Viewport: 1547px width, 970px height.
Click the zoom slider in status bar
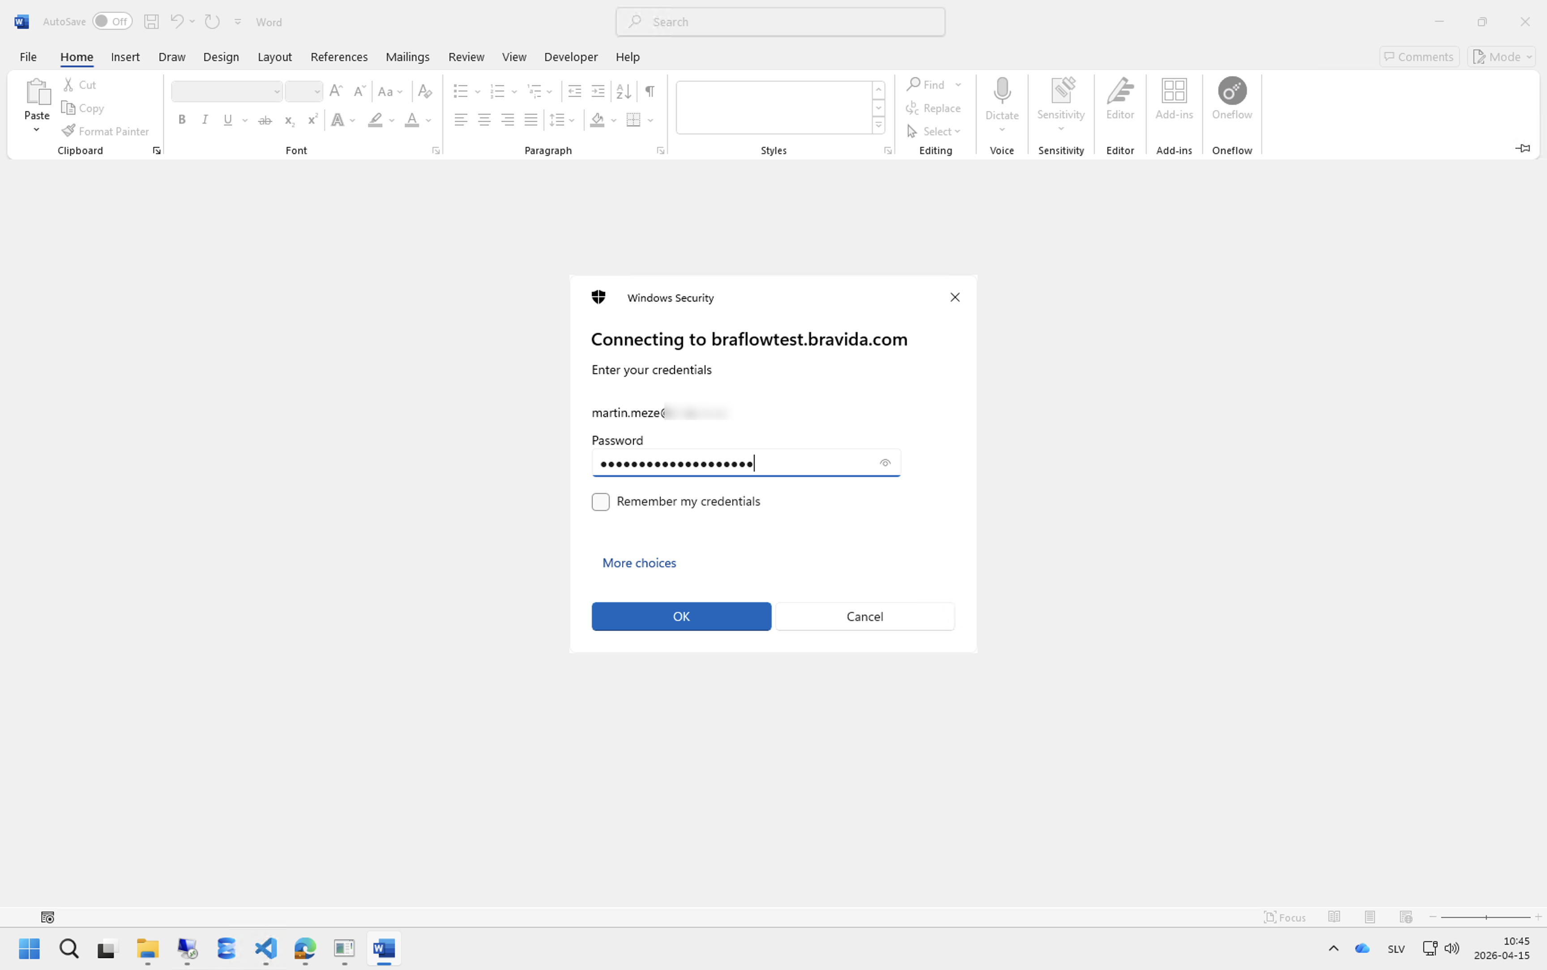pos(1485,917)
